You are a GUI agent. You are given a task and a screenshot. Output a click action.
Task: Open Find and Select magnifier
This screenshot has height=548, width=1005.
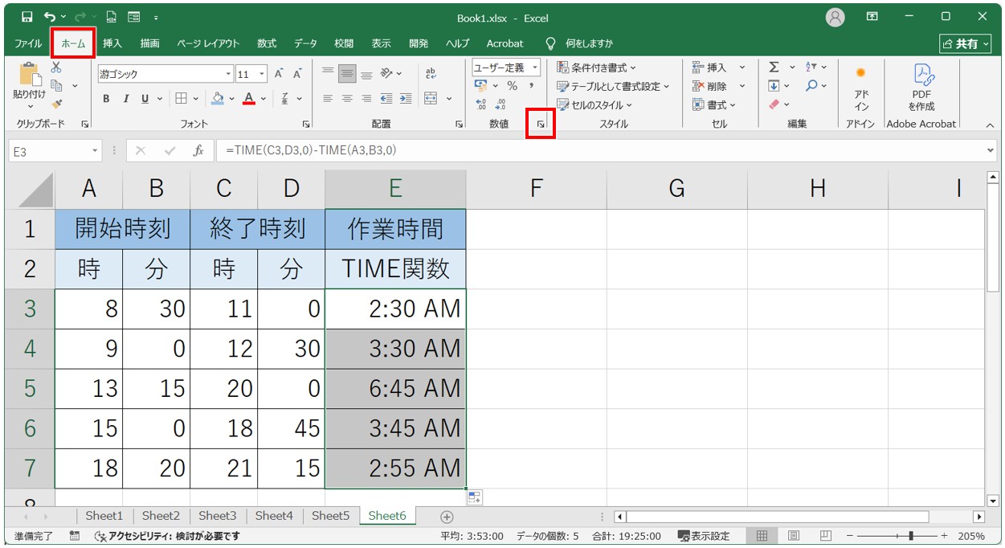pyautogui.click(x=811, y=86)
